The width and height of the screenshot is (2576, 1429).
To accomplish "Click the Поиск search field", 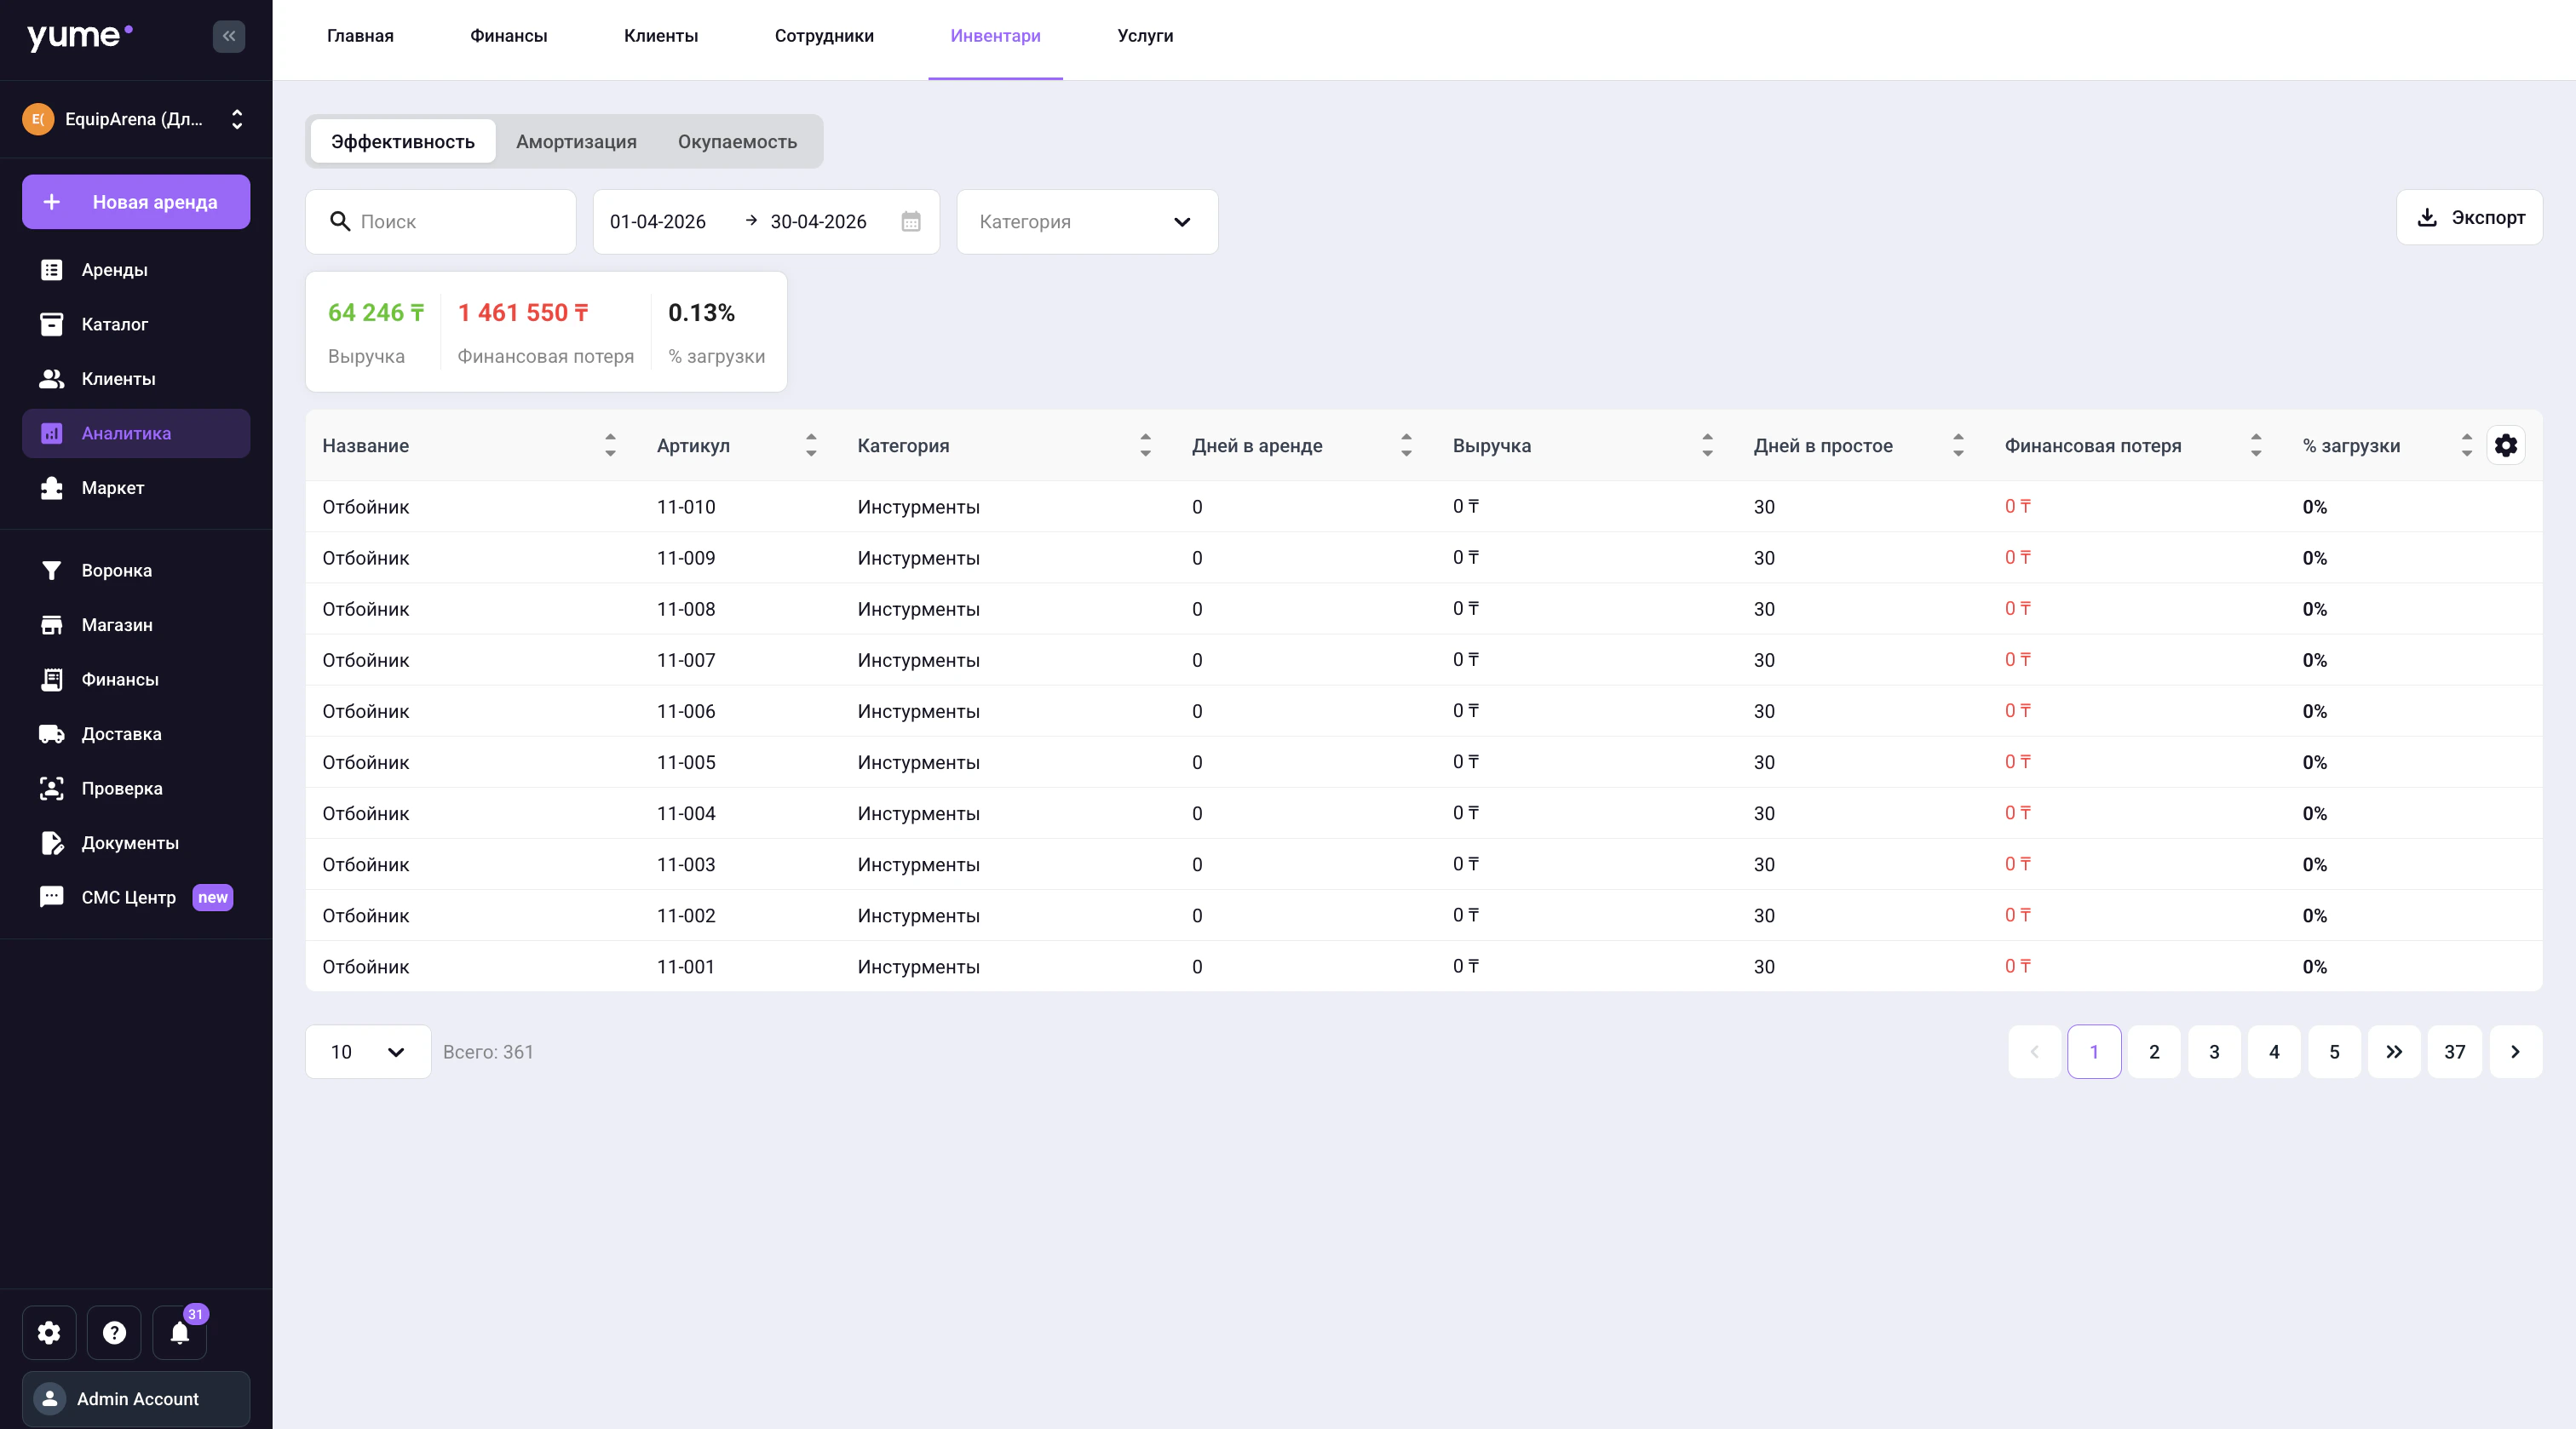I will [x=441, y=222].
